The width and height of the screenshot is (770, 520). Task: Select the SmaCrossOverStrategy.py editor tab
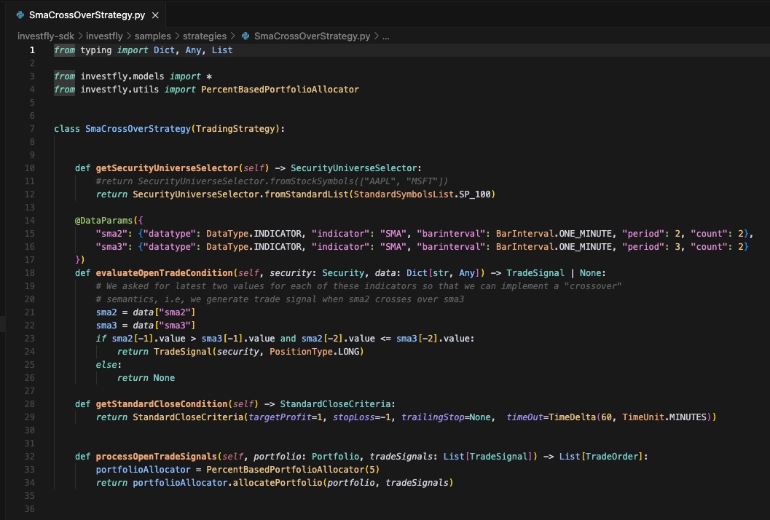pos(87,15)
